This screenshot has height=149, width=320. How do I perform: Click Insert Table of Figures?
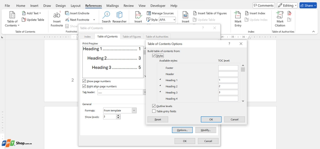(210, 13)
